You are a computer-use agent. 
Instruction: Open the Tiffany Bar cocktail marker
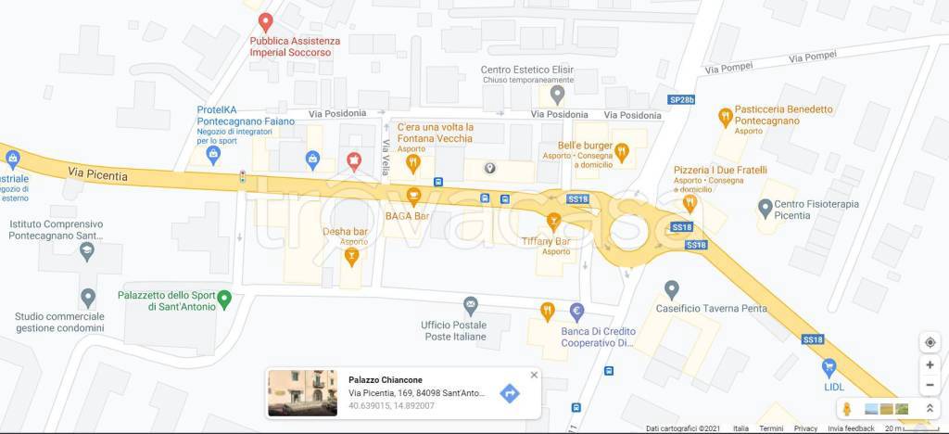point(553,222)
